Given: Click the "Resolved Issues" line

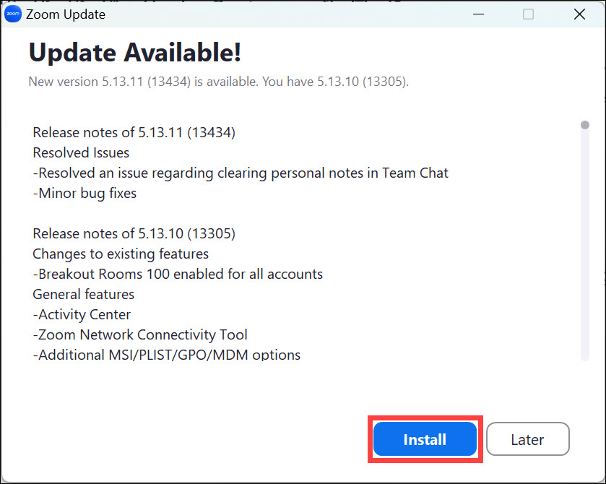Looking at the screenshot, I should pyautogui.click(x=81, y=152).
